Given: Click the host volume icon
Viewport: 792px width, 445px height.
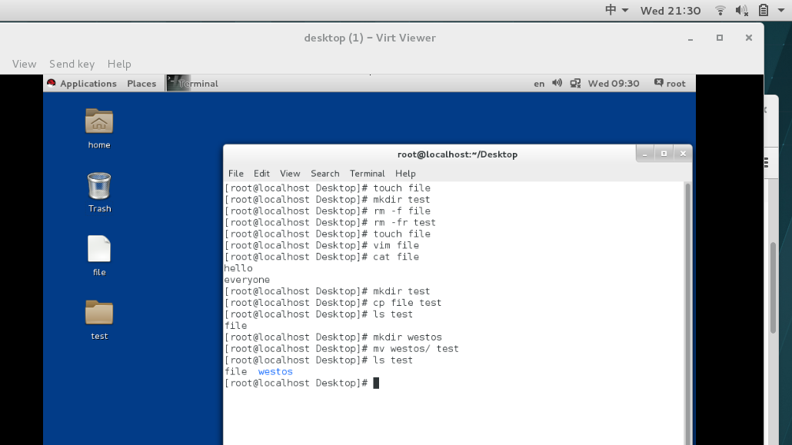Looking at the screenshot, I should pyautogui.click(x=741, y=10).
